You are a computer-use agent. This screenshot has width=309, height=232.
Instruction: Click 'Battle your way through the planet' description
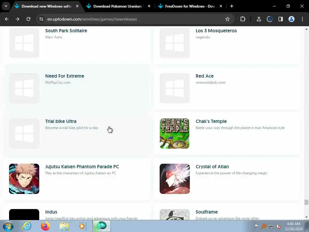tap(240, 128)
